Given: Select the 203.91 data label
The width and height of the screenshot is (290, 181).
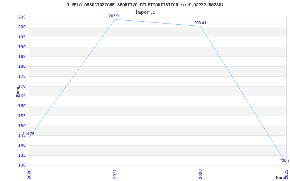Looking at the screenshot, I should click(x=115, y=16).
